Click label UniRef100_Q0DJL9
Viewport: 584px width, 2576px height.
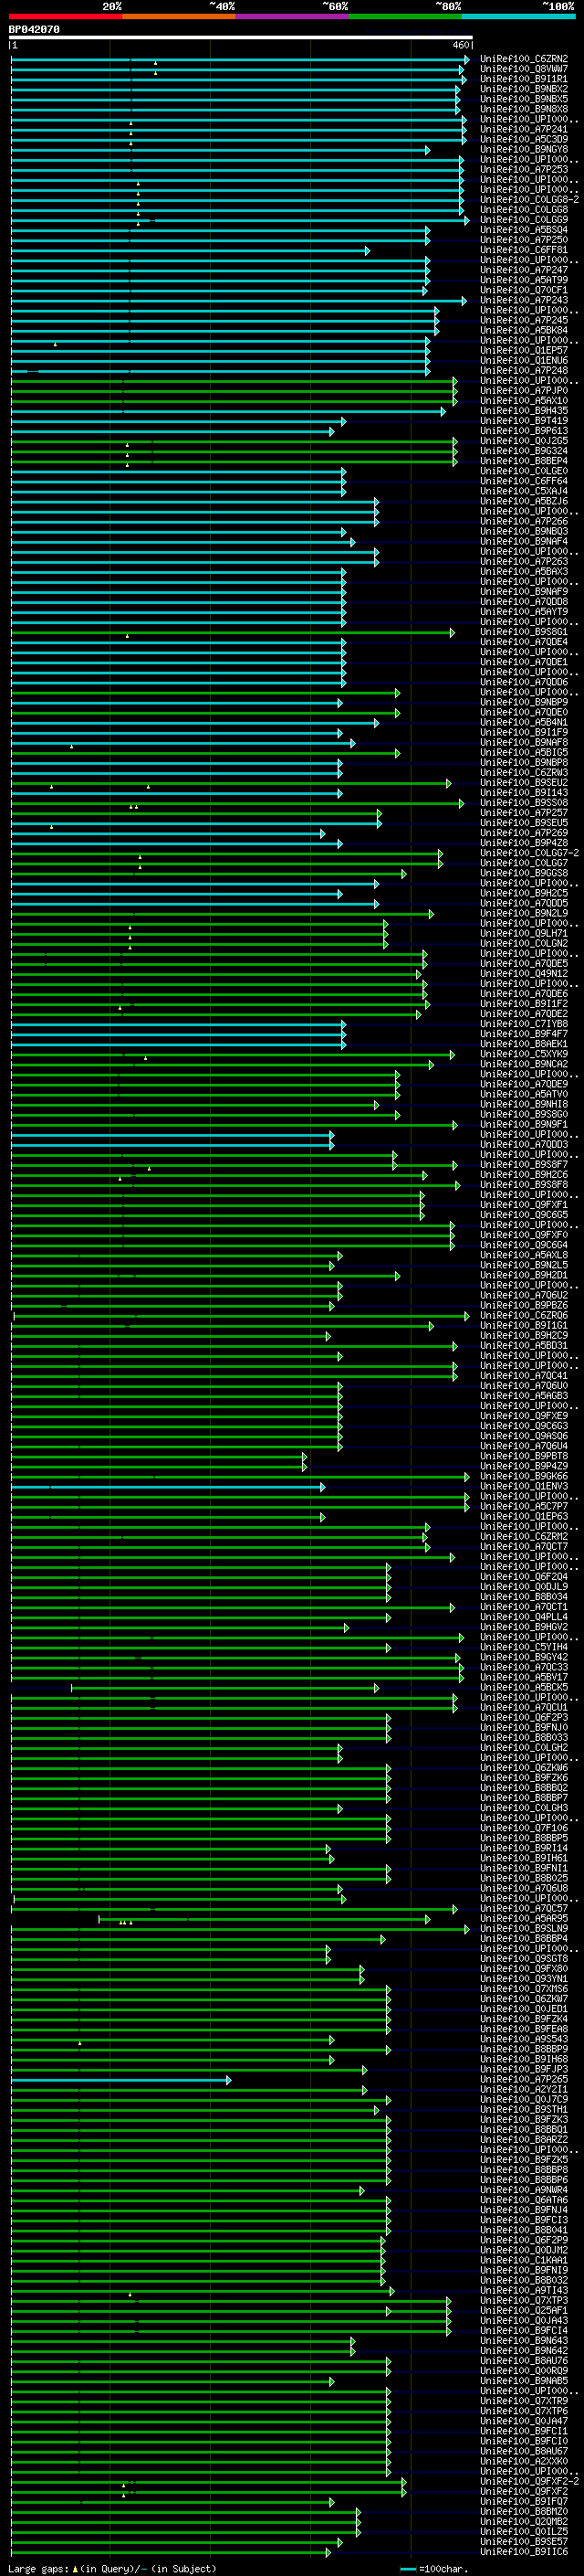(x=524, y=1587)
